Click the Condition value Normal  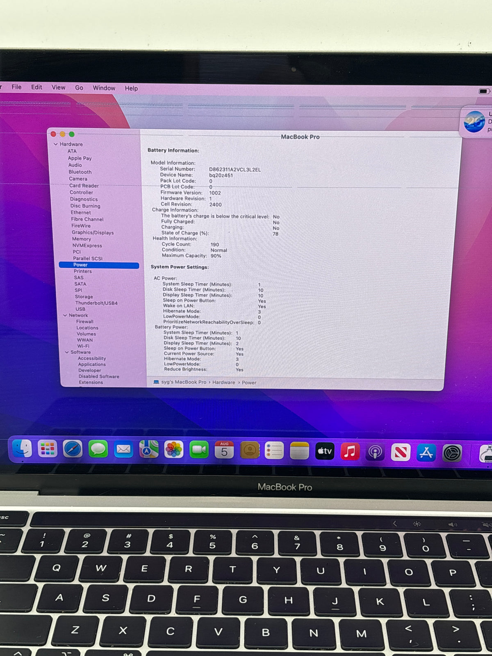219,250
